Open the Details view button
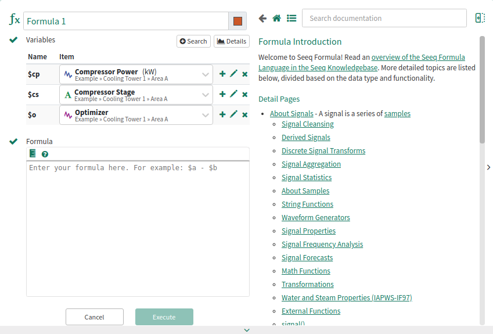 click(x=231, y=41)
